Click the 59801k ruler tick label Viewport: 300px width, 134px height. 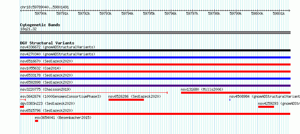[x=279, y=13]
